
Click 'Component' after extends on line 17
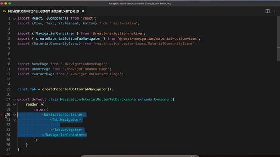(163, 99)
